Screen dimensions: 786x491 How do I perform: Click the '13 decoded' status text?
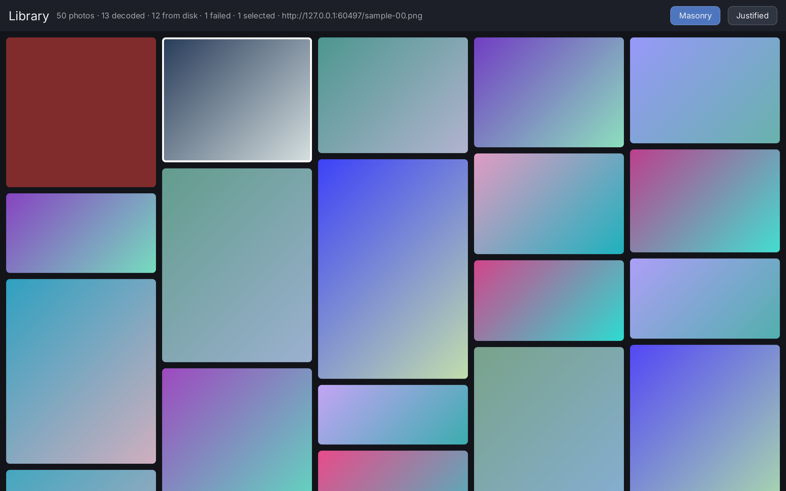click(x=123, y=16)
